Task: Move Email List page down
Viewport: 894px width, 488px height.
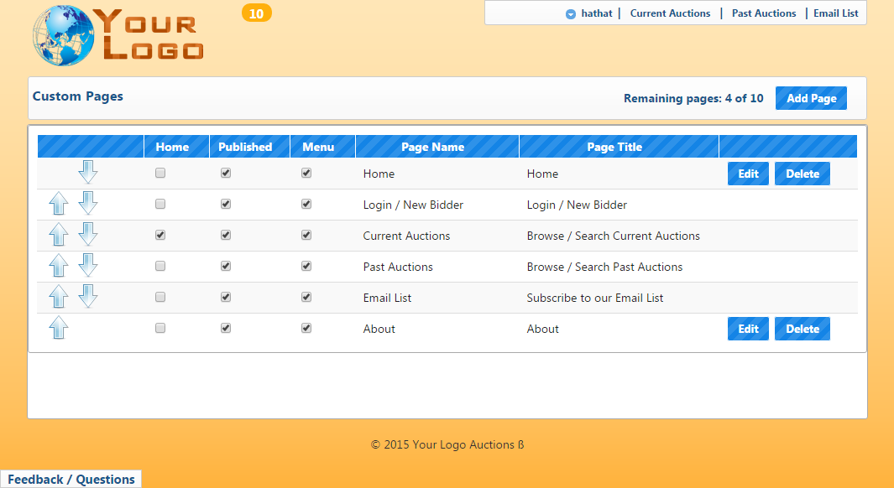Action: pos(88,296)
